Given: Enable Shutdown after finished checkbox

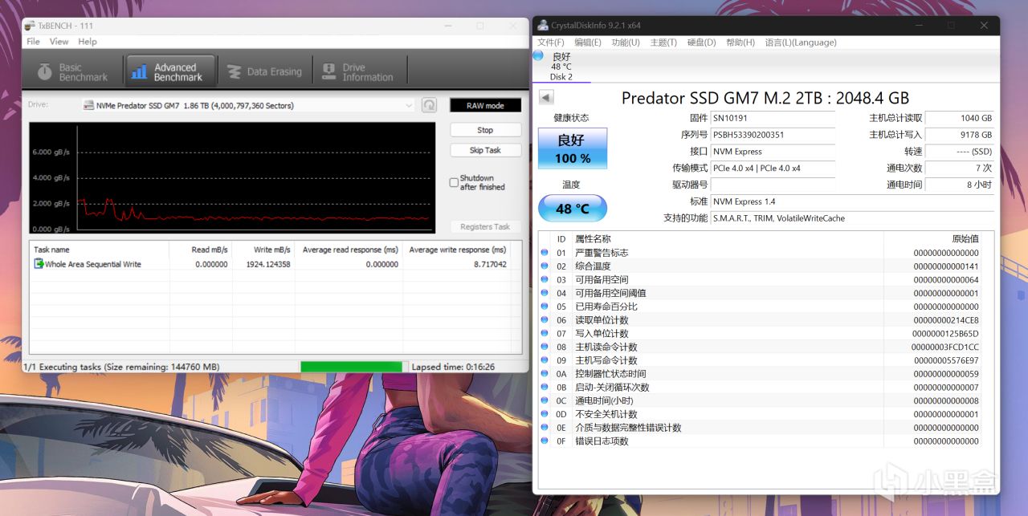Looking at the screenshot, I should pyautogui.click(x=454, y=182).
